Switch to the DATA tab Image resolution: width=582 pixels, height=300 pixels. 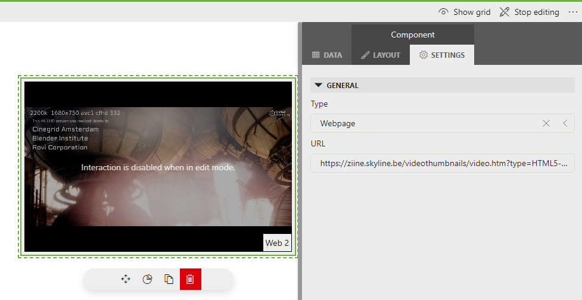click(326, 55)
